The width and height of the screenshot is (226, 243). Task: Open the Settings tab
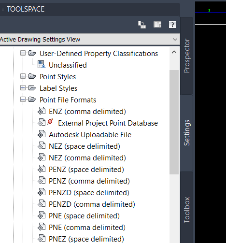click(187, 133)
